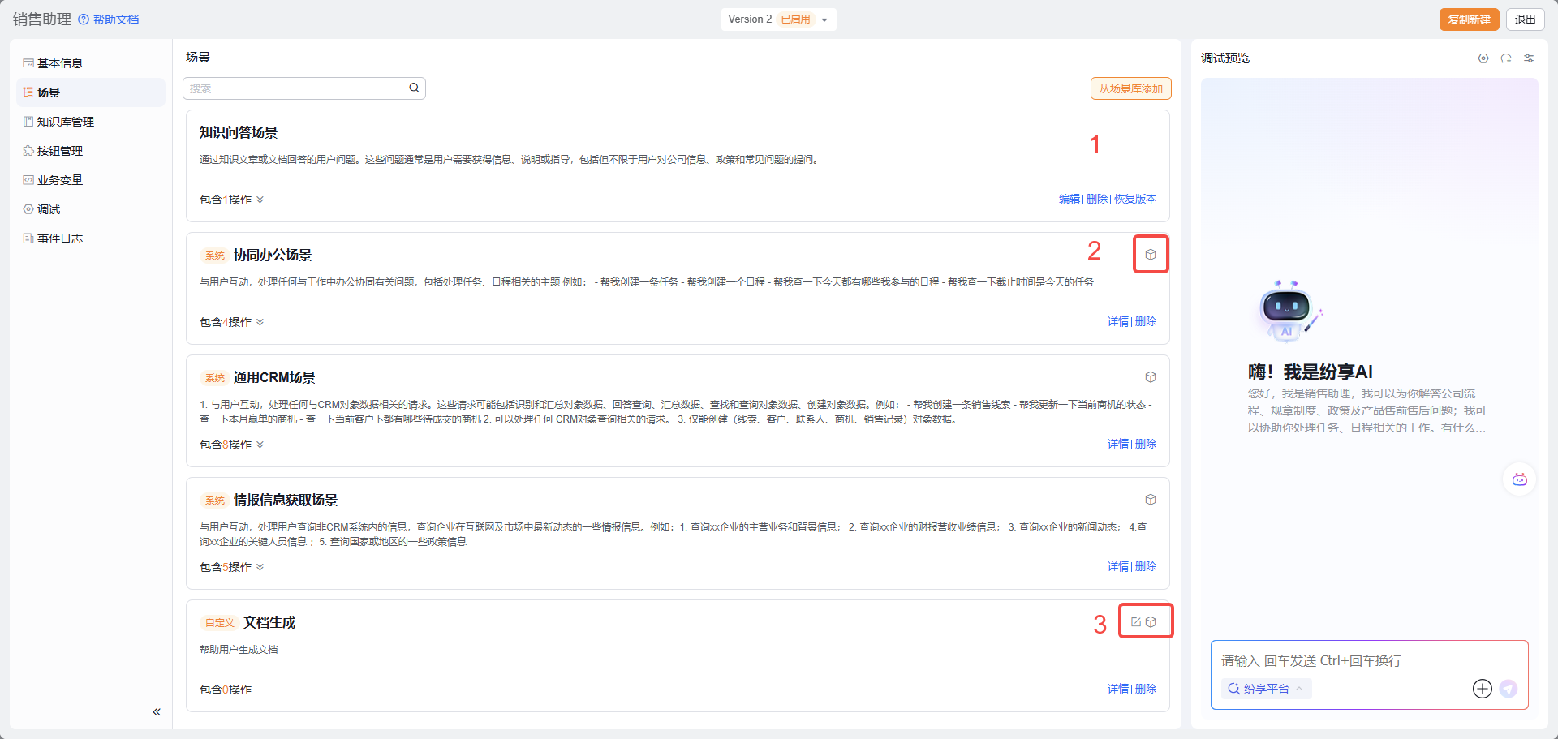Open 详情 for 文档生成
Screen dimensions: 1558x739
[1118, 689]
